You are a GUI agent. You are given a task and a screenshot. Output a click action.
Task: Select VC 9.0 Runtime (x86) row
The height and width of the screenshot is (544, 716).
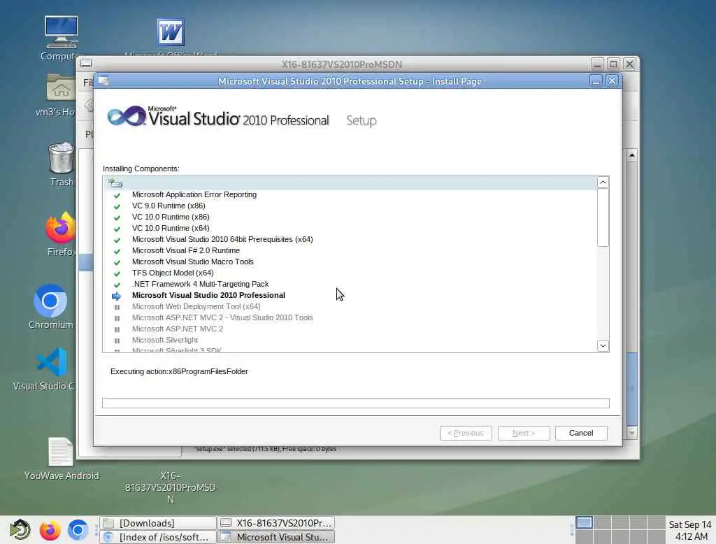pos(350,206)
